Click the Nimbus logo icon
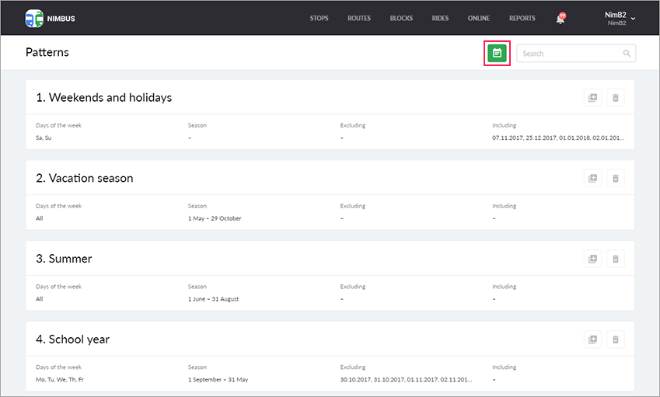 click(34, 19)
